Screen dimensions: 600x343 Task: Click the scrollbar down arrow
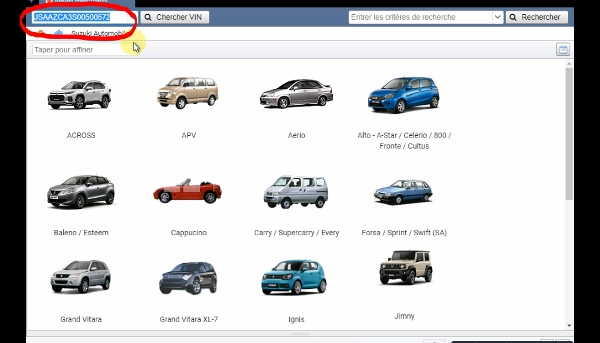569,326
